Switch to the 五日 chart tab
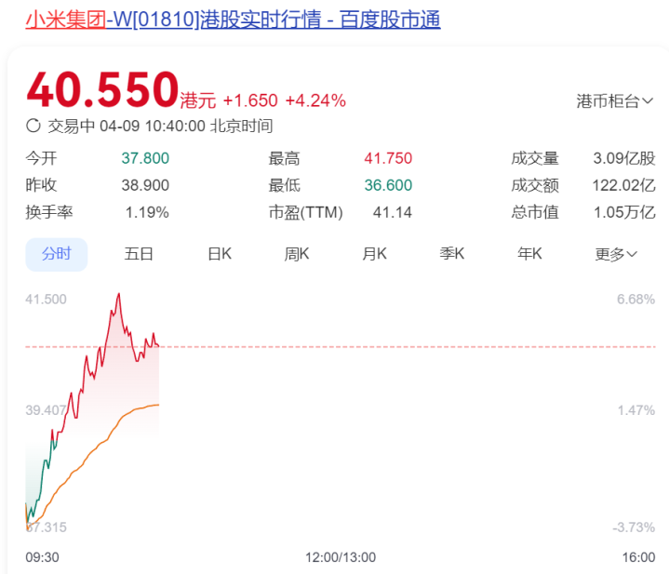The height and width of the screenshot is (574, 669). pyautogui.click(x=139, y=254)
